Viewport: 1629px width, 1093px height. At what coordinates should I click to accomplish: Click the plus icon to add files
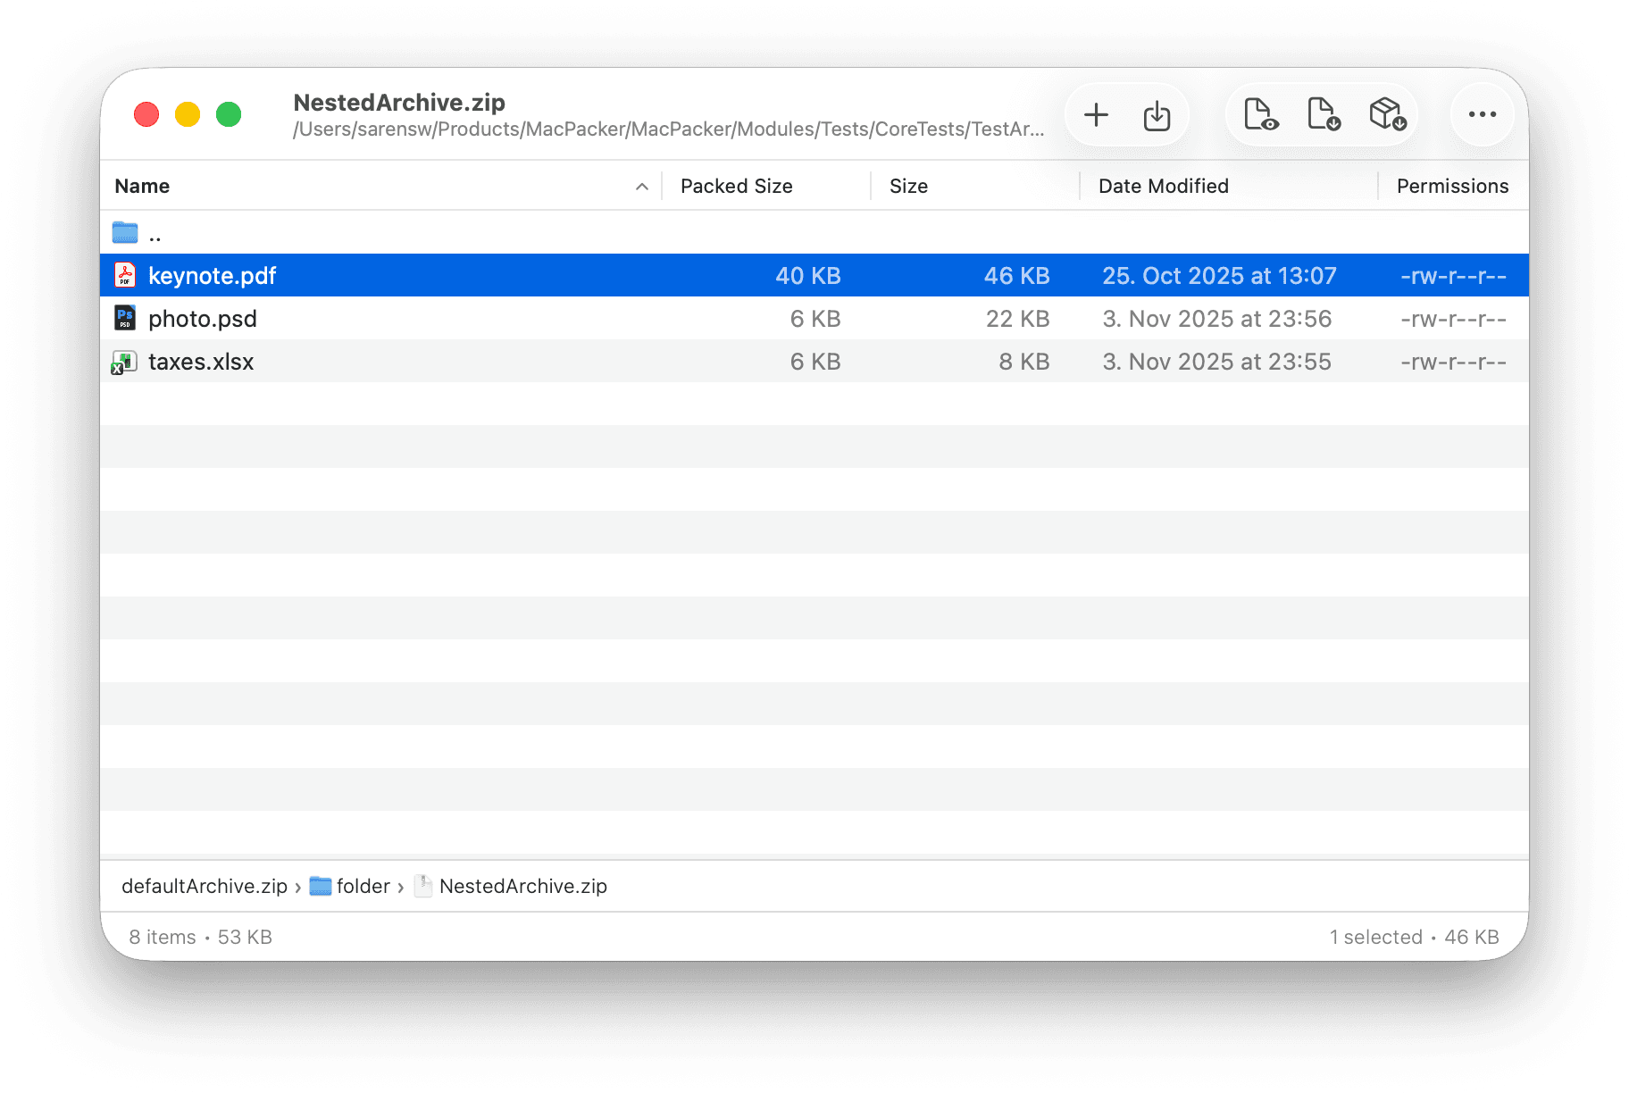(1096, 115)
